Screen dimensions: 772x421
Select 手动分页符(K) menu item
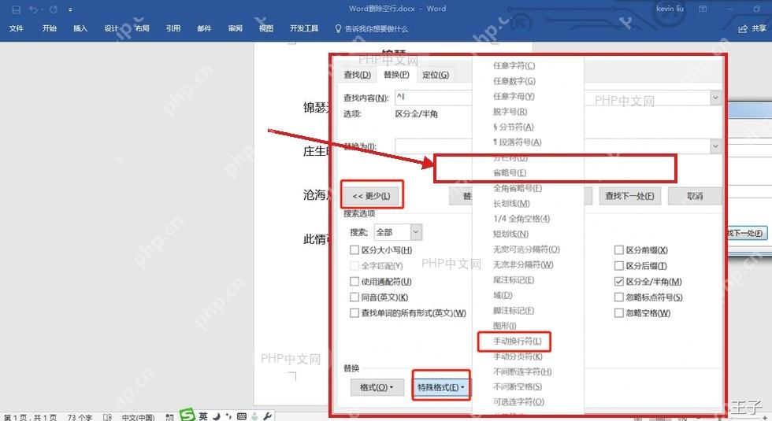pyautogui.click(x=518, y=356)
